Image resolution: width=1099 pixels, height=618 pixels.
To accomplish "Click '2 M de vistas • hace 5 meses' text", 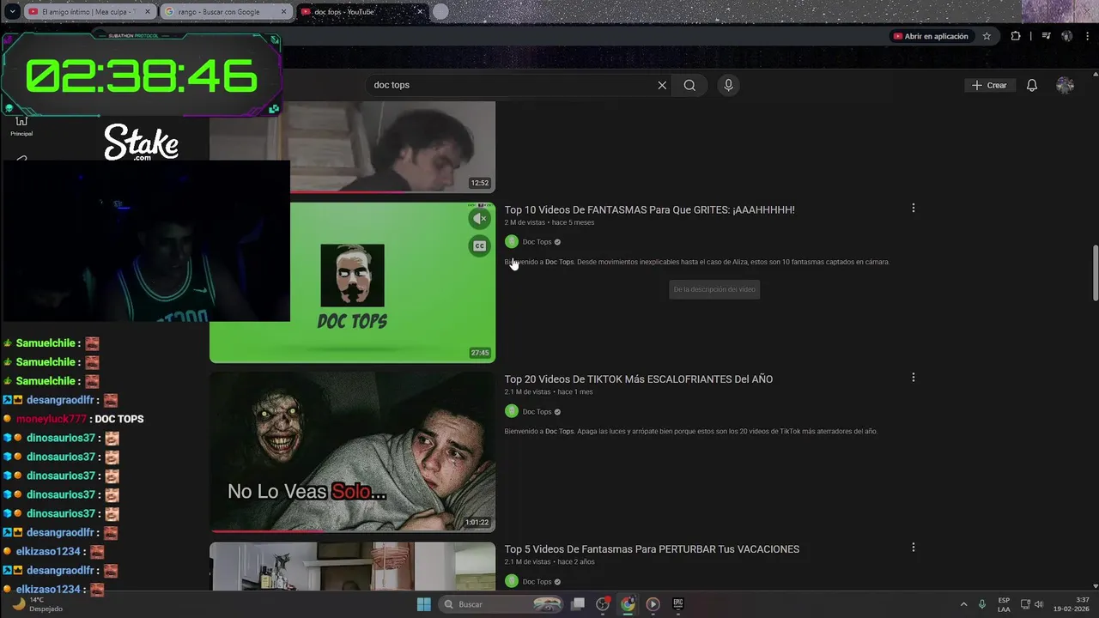I will point(549,222).
